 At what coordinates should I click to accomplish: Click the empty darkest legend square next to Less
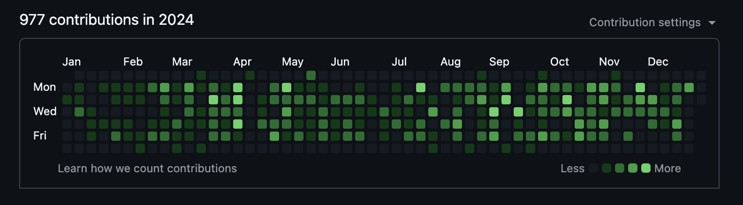(x=593, y=168)
